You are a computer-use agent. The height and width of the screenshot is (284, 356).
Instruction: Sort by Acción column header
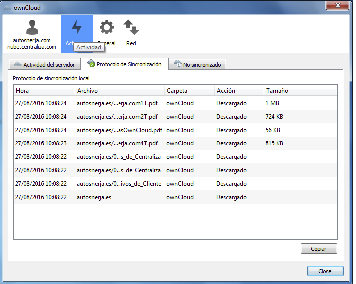coord(238,91)
